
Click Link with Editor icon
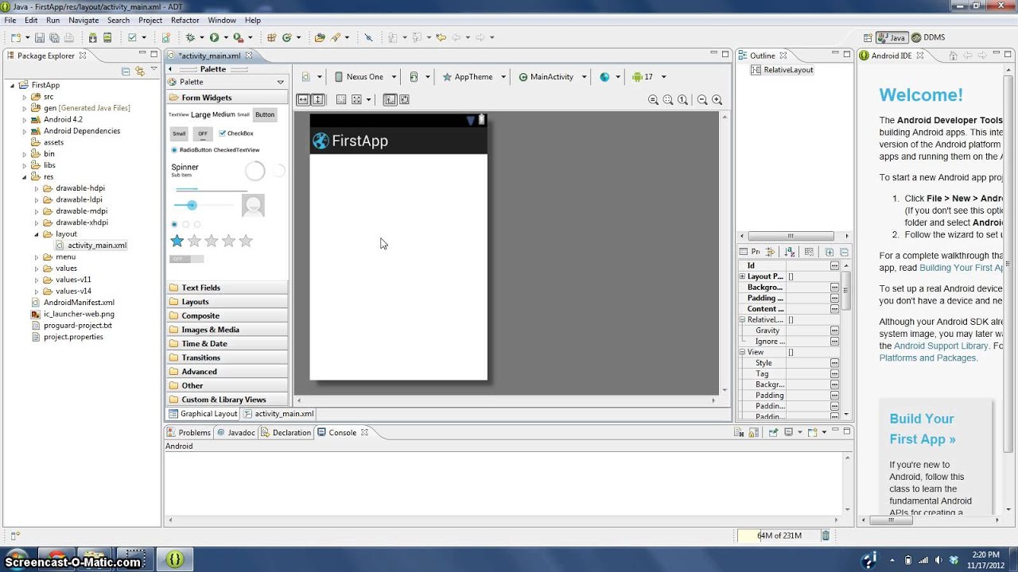point(140,71)
